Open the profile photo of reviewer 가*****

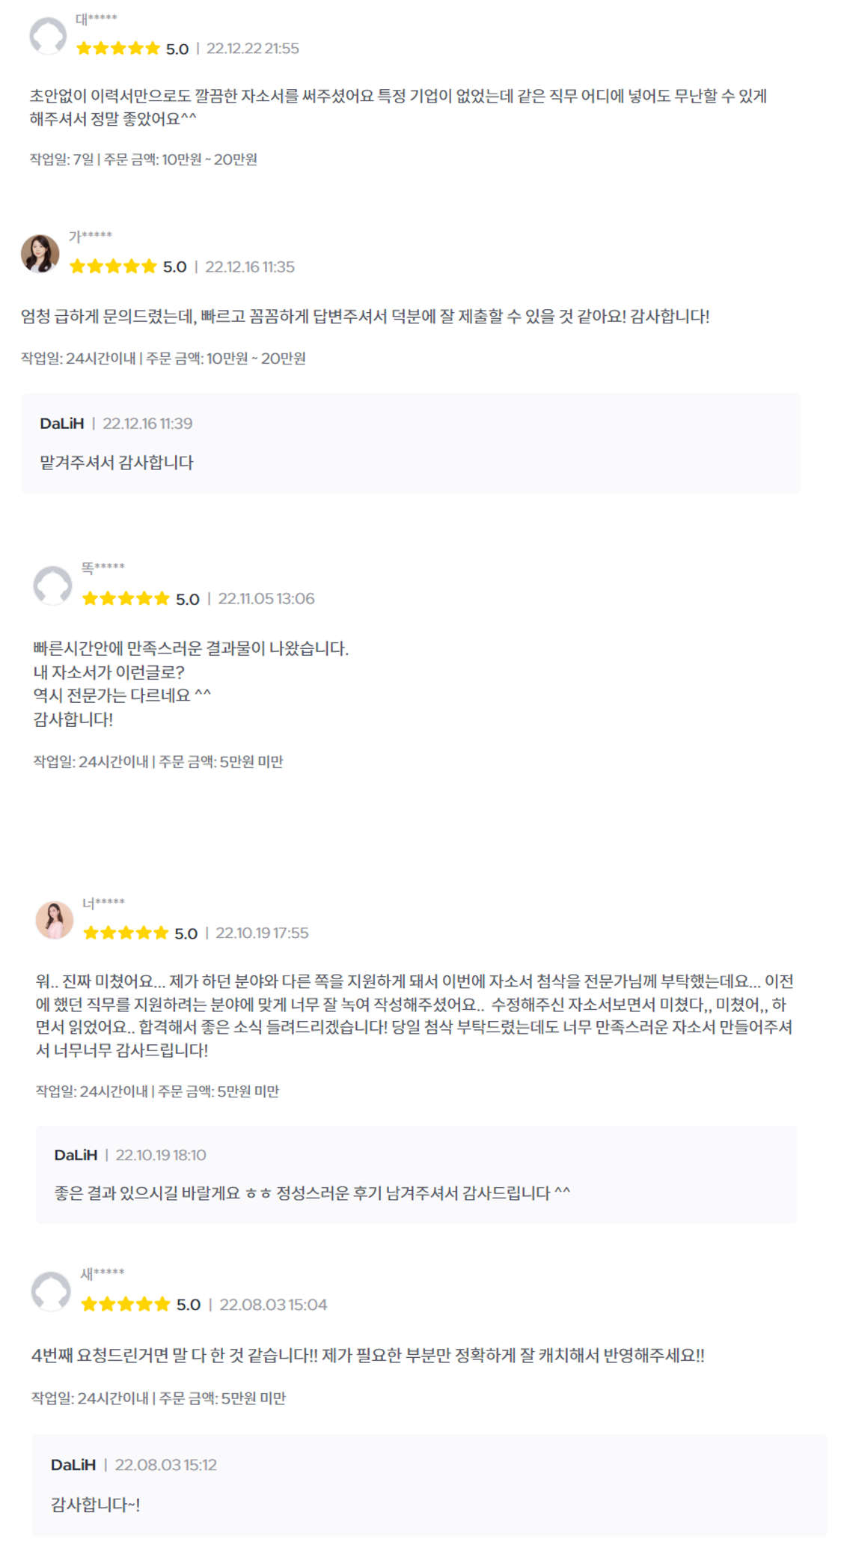[40, 254]
